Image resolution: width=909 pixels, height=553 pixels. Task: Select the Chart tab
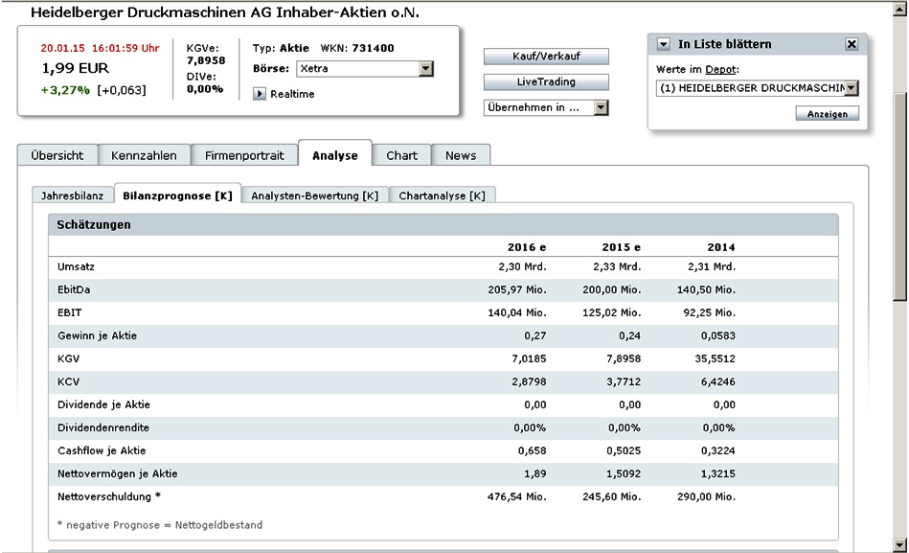coord(401,155)
